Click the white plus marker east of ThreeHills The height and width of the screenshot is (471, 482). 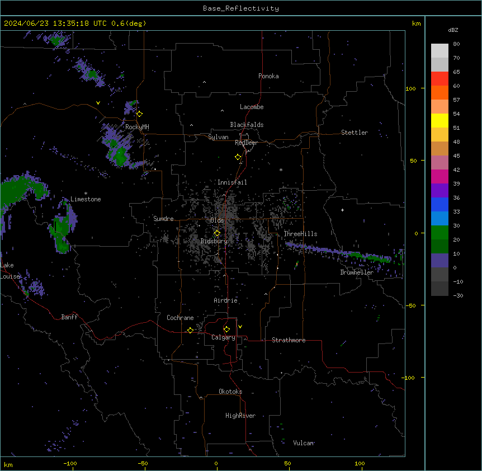[342, 210]
